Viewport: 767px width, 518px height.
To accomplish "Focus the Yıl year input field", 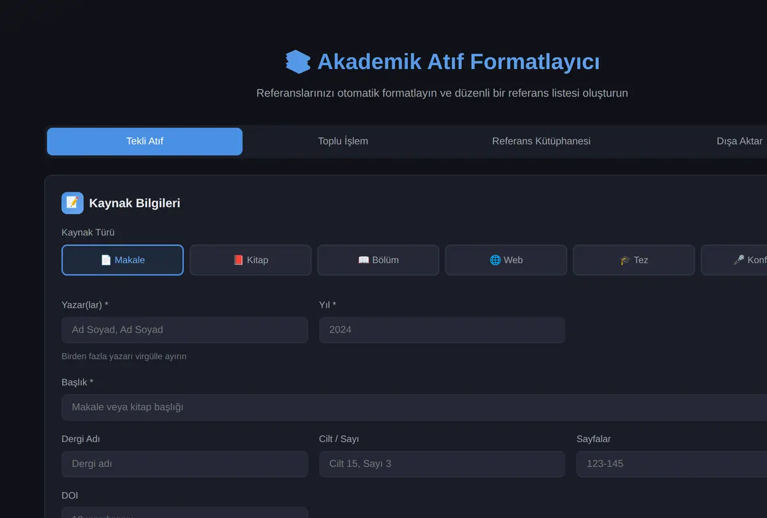I will click(442, 330).
